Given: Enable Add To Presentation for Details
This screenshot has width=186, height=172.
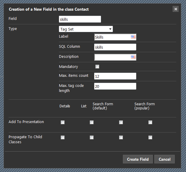Looking at the screenshot, I should click(62, 122).
